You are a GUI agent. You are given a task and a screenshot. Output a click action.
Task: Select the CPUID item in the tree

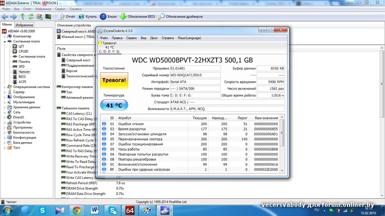pos(23,51)
